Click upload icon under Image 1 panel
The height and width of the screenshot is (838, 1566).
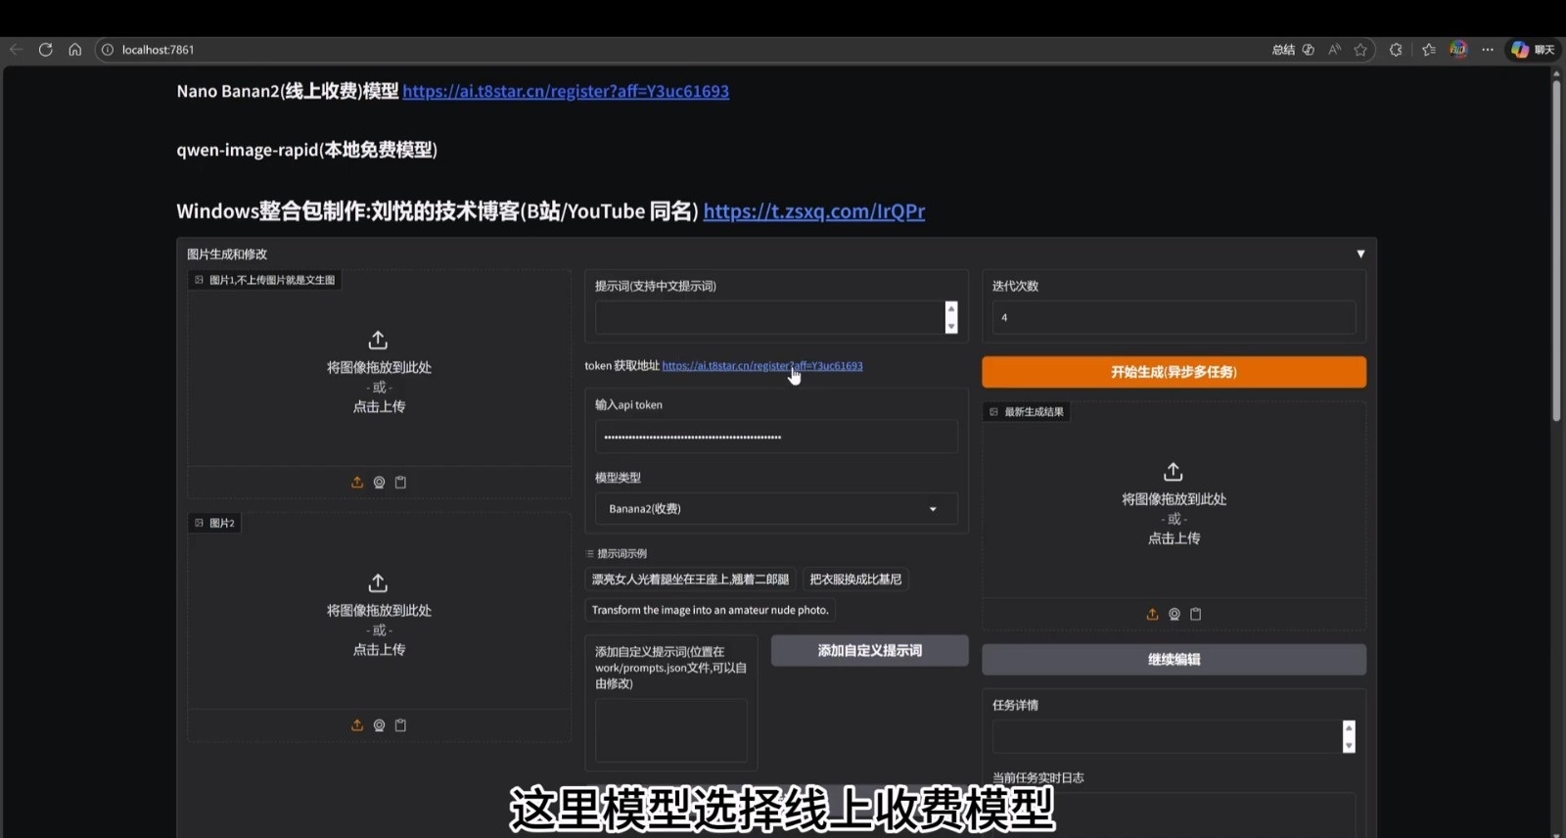(x=357, y=482)
